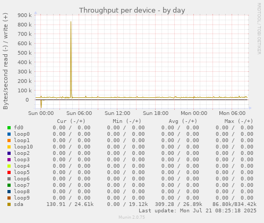Click the '600 k' y-axis label
The width and height of the screenshot is (264, 223).
click(24, 43)
